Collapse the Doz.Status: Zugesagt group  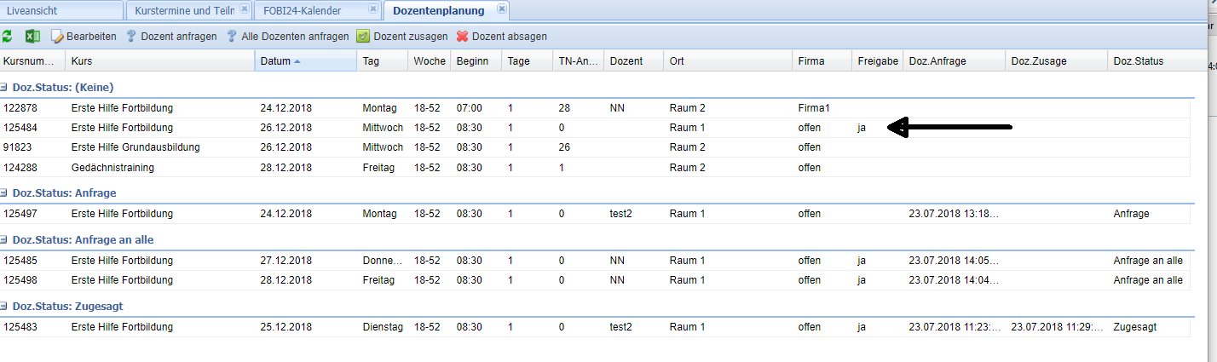click(4, 306)
